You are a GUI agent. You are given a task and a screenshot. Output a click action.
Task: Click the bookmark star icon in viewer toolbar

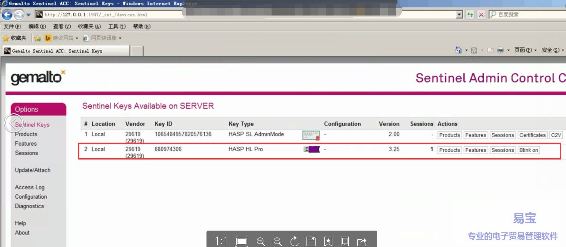328,241
